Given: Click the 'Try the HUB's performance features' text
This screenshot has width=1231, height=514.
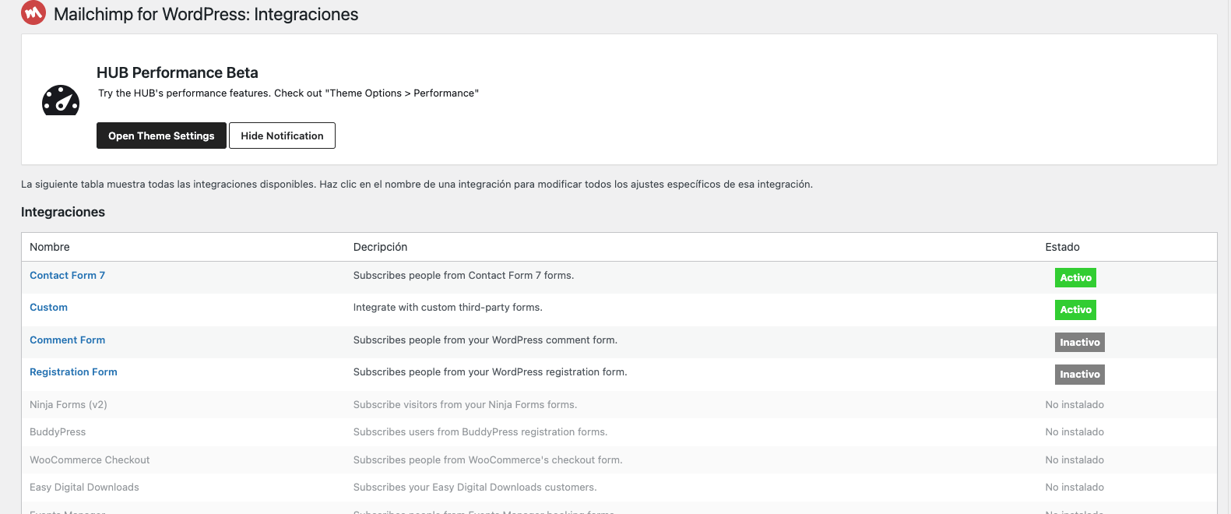Looking at the screenshot, I should [x=288, y=93].
